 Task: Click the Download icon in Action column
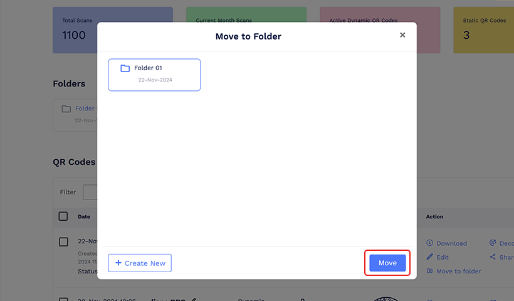point(429,243)
